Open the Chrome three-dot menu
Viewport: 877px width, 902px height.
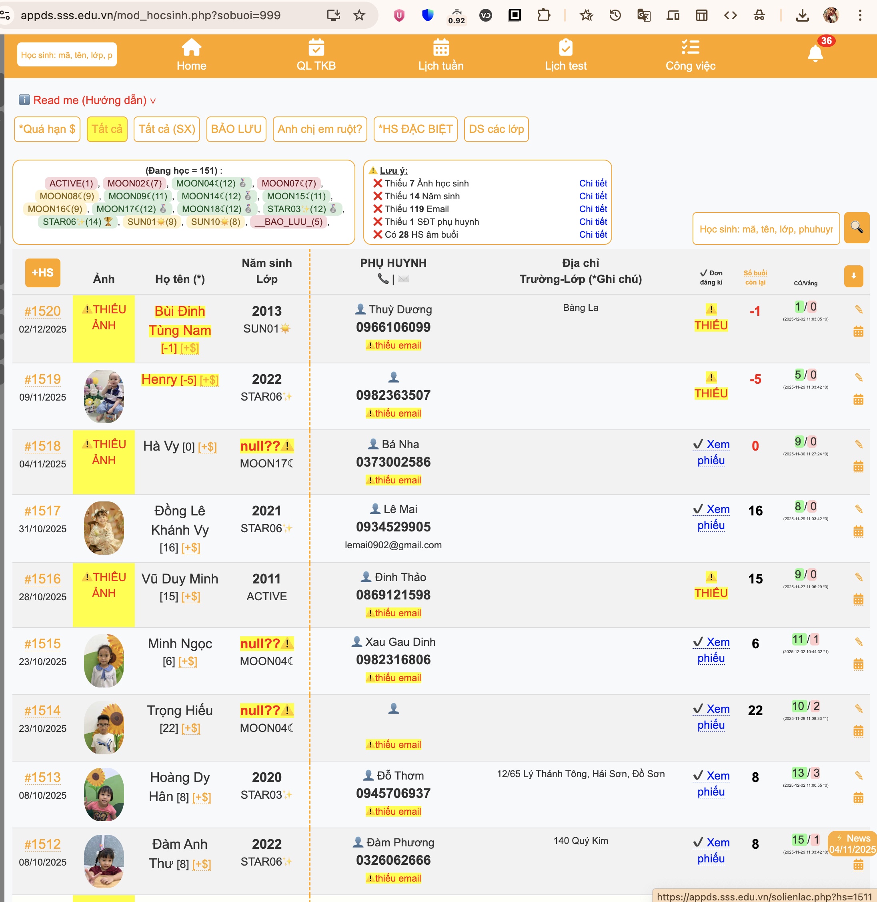859,15
